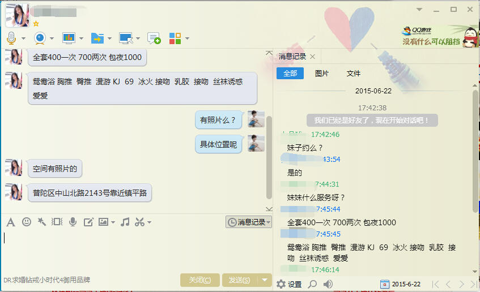Open the emoji smiley picker

[x=27, y=222]
